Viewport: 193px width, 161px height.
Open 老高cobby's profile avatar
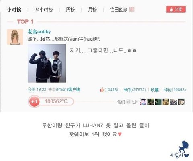[x=15, y=37]
